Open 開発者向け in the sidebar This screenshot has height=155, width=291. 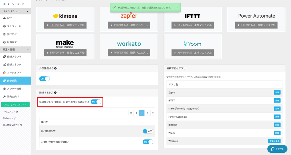coord(15,97)
